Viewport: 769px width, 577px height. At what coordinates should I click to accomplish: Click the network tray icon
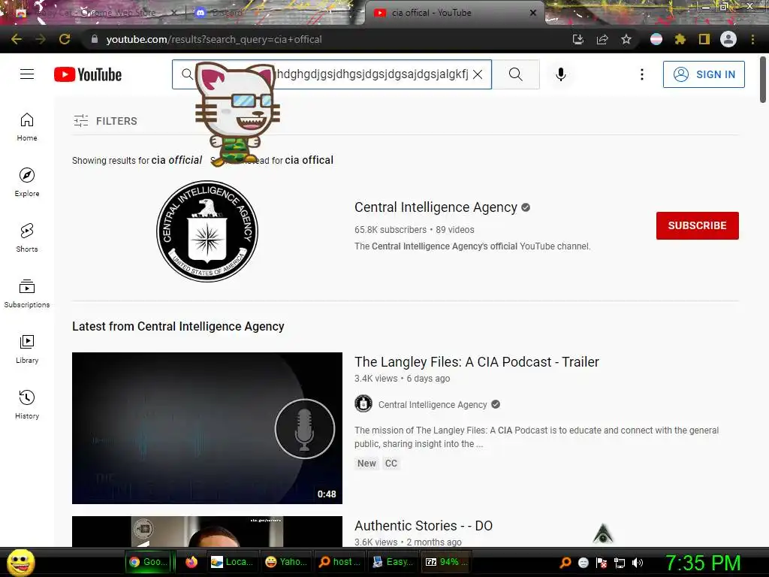[620, 563]
